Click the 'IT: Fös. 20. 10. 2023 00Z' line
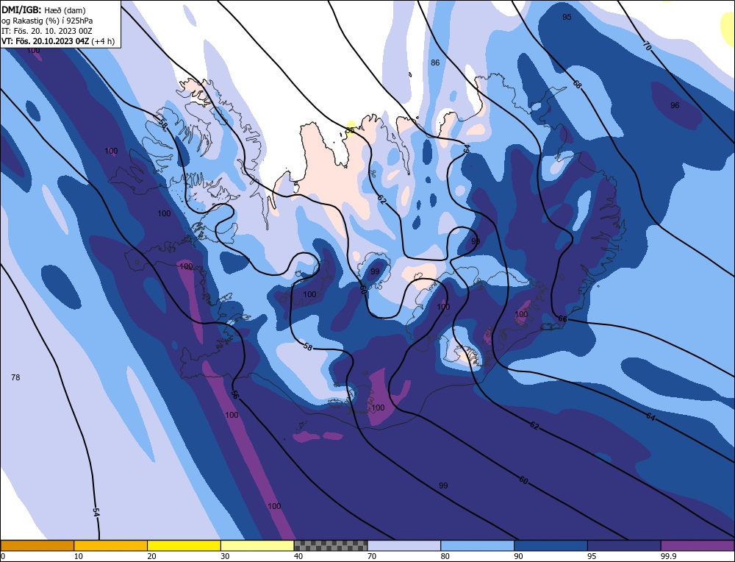This screenshot has height=562, width=735. click(x=47, y=31)
